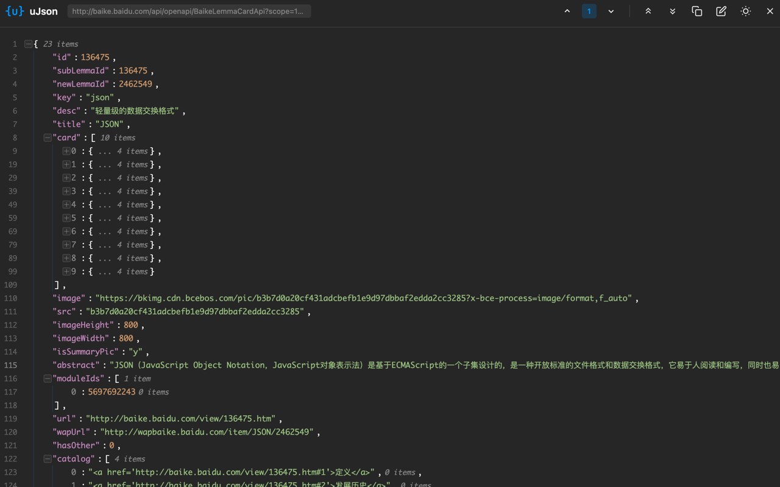Image resolution: width=780 pixels, height=487 pixels.
Task: Close the uJson viewer with the X
Action: 770,11
